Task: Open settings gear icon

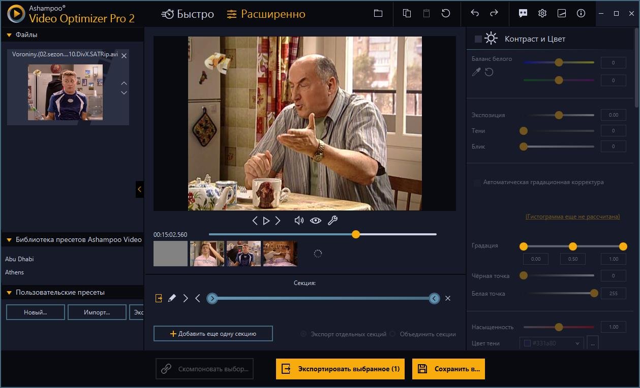Action: point(542,14)
